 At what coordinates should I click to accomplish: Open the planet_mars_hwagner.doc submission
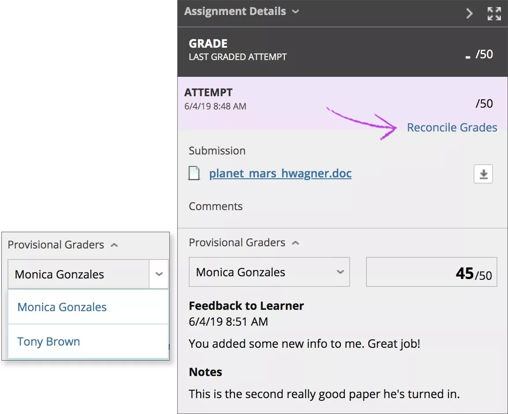coord(280,173)
